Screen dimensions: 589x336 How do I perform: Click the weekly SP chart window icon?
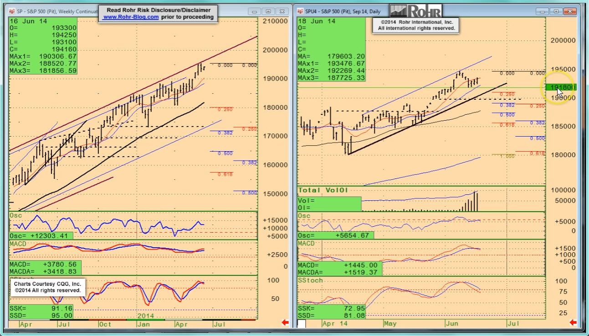point(12,11)
